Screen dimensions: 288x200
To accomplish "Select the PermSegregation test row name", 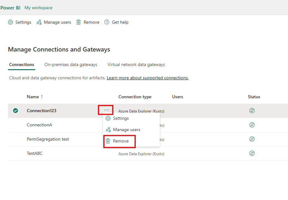I will [x=48, y=139].
